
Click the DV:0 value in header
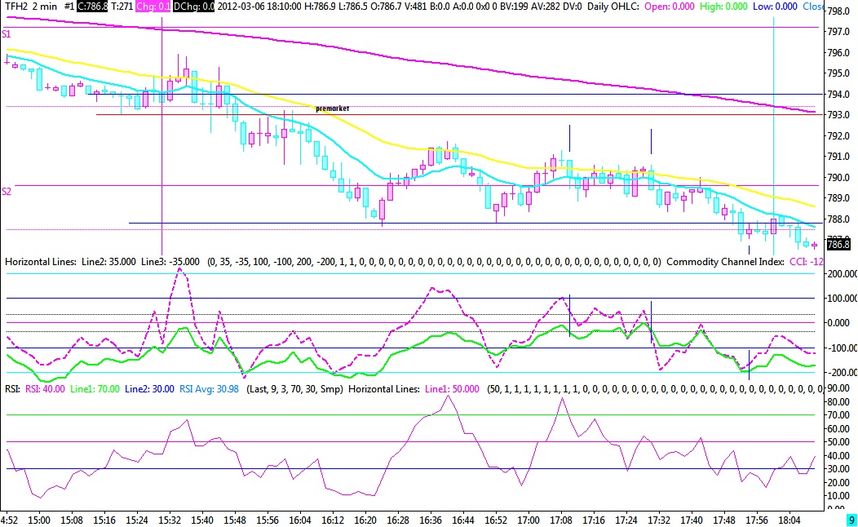[x=573, y=7]
